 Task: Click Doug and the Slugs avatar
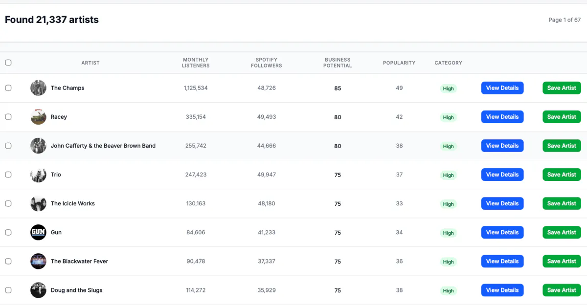pyautogui.click(x=38, y=290)
